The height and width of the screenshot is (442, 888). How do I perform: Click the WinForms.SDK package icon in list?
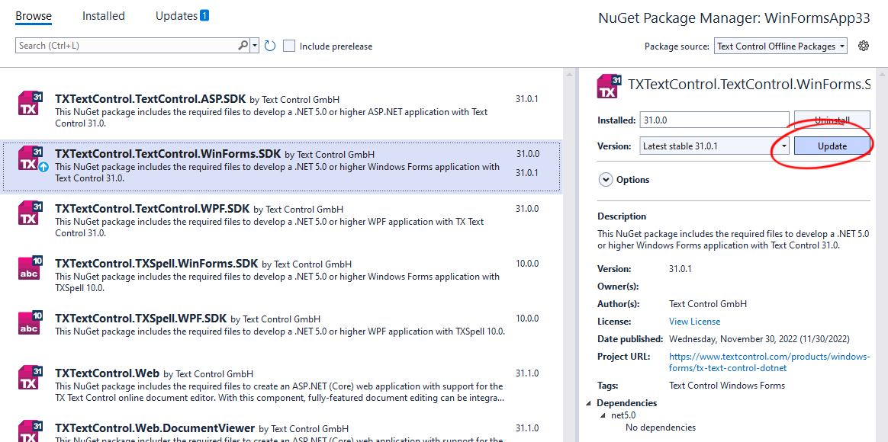(31, 158)
